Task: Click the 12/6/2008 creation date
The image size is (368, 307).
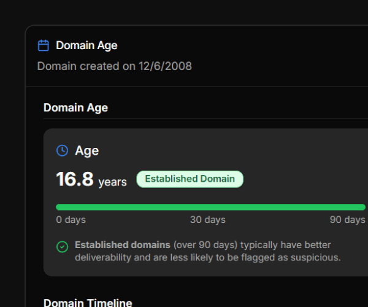Action: coord(166,66)
